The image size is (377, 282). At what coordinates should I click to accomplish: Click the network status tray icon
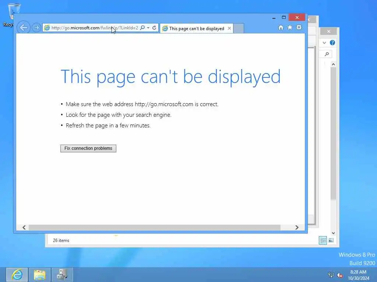click(x=331, y=275)
